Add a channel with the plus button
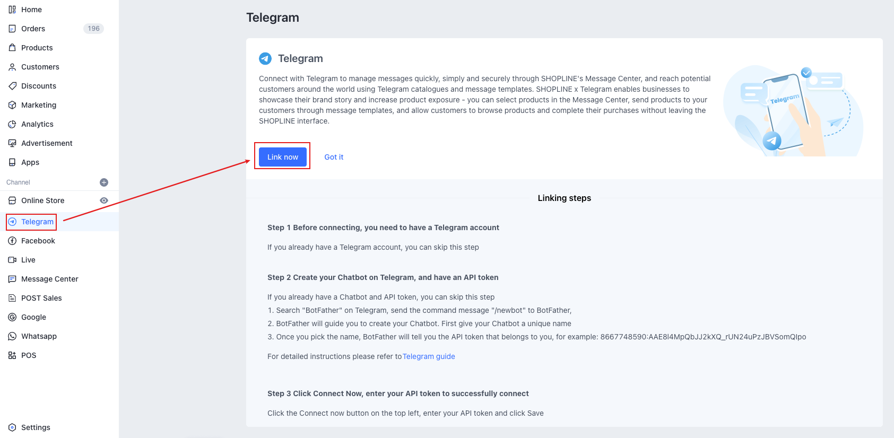The width and height of the screenshot is (894, 438). tap(104, 182)
